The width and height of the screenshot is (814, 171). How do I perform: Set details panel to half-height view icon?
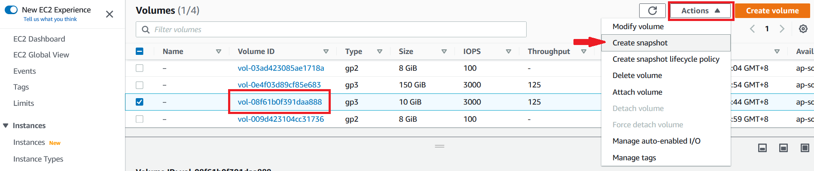(x=784, y=148)
